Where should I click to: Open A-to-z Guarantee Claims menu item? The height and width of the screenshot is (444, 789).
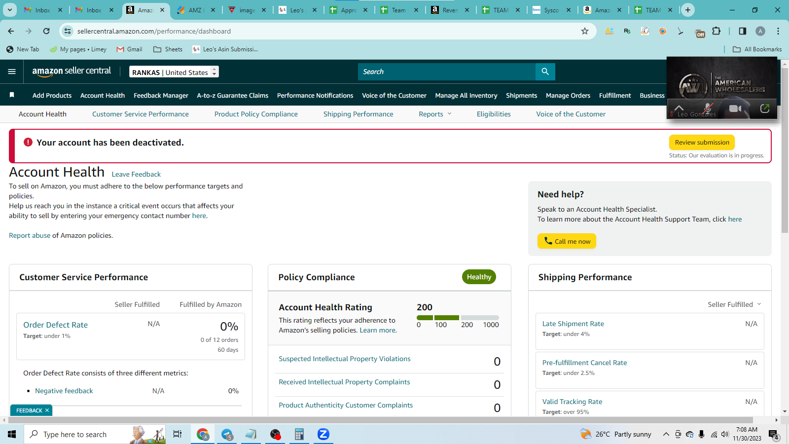coord(233,96)
